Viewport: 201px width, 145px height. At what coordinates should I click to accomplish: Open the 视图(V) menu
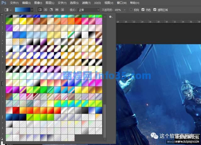point(109,3)
